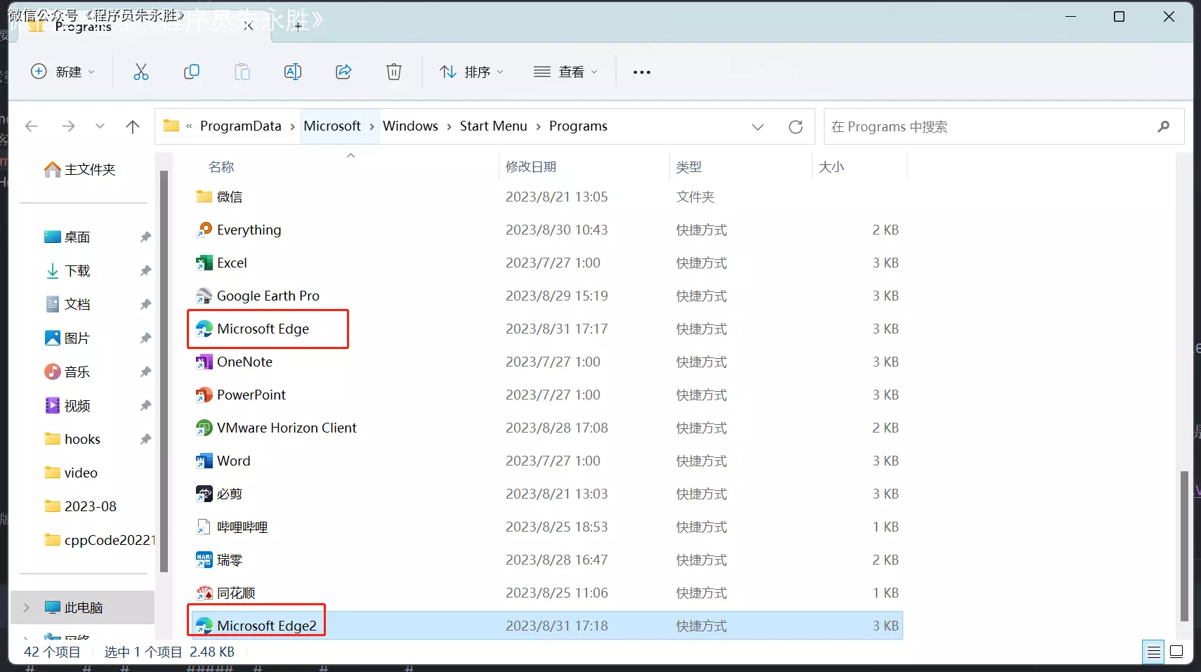Screen dimensions: 1201x672
Task: Switch to large thumbnails view toggle
Action: [1176, 652]
